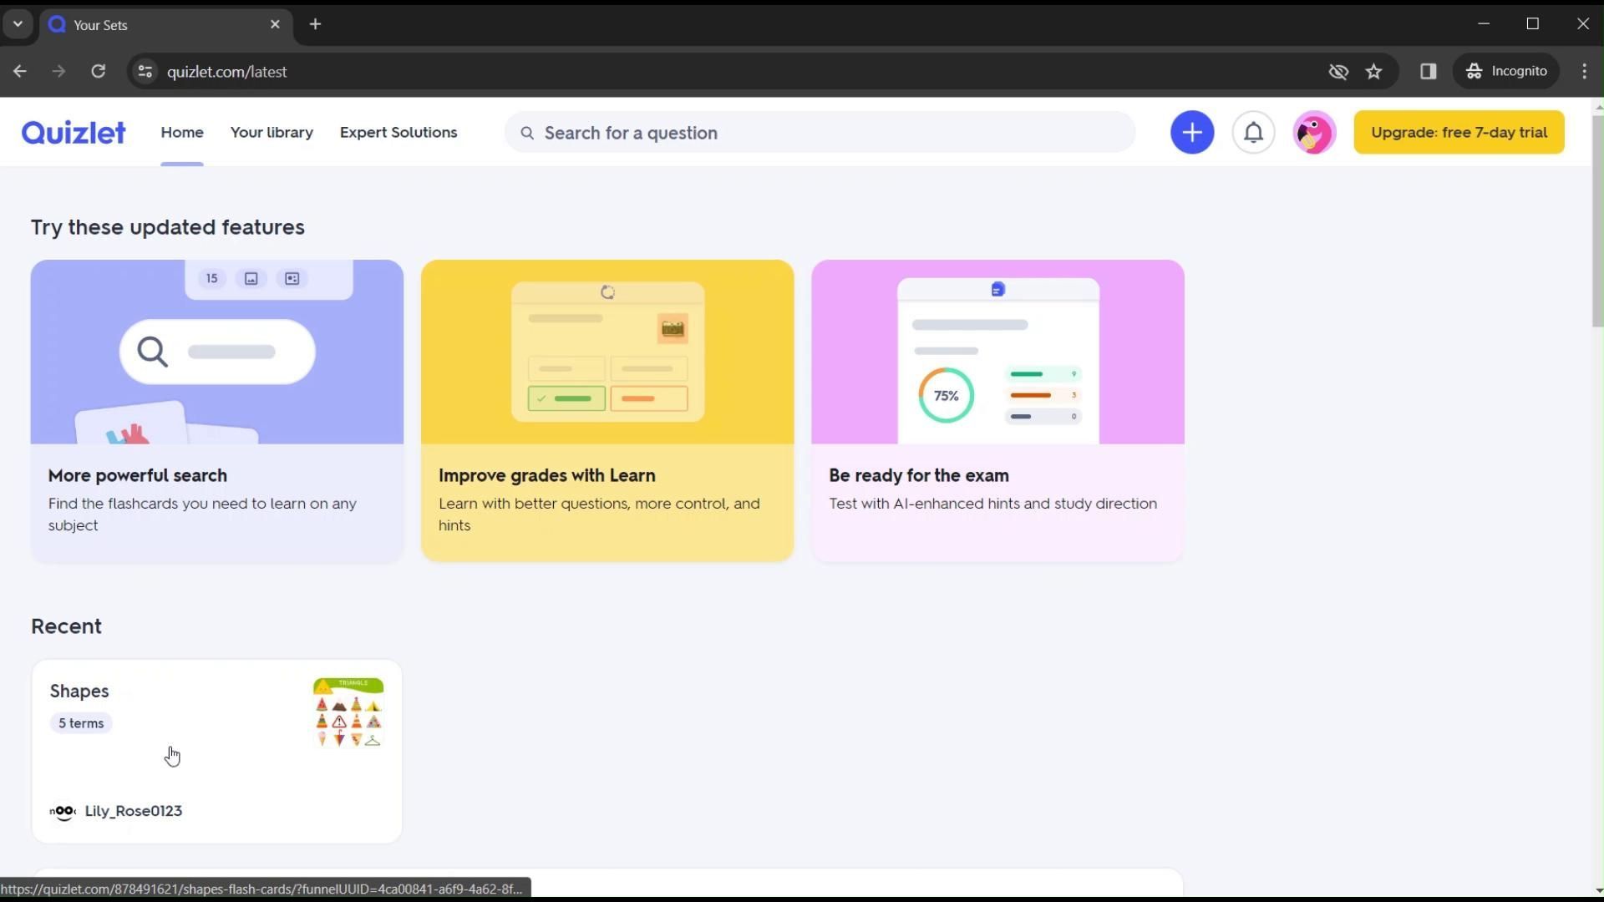Focus the Search for a question field
Image resolution: width=1604 pixels, height=902 pixels.
[819, 133]
